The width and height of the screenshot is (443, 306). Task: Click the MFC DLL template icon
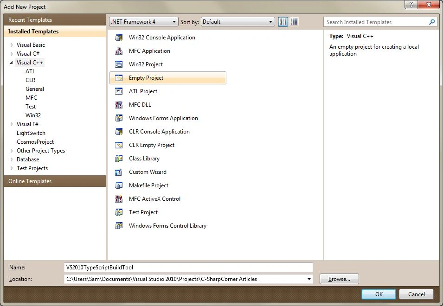pos(119,105)
